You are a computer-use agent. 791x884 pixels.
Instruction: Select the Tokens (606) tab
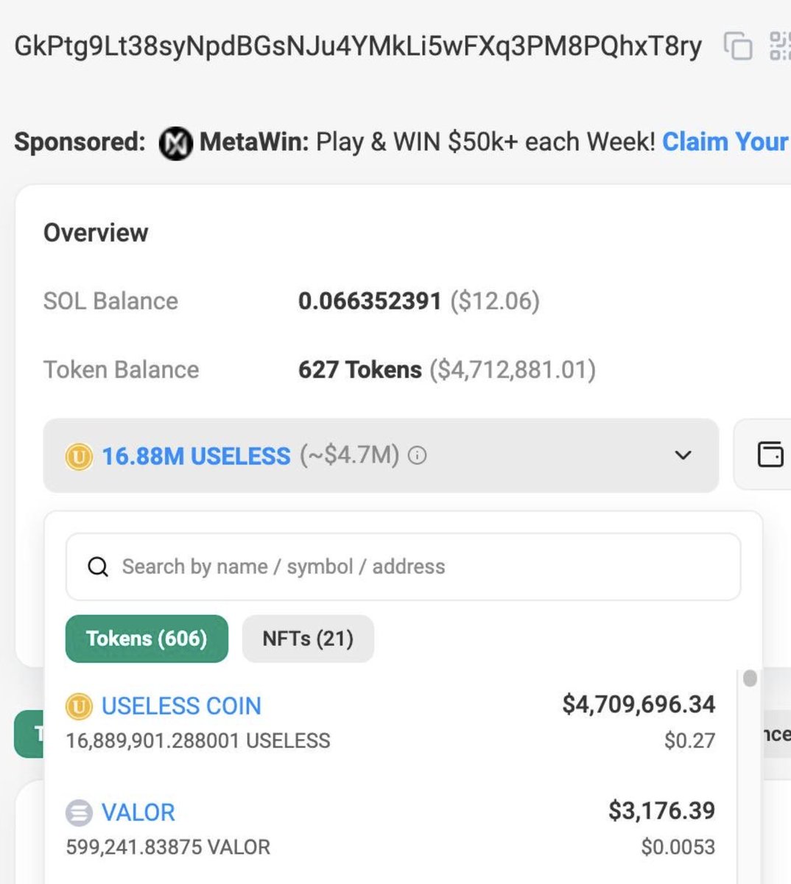[147, 638]
